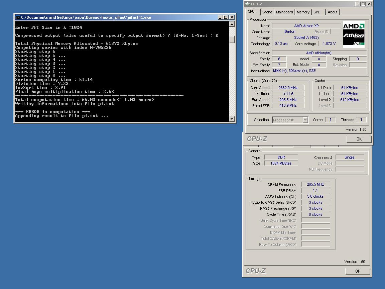
Task: Click the L1 Inst. '64 KBytes' value
Action: click(350, 94)
